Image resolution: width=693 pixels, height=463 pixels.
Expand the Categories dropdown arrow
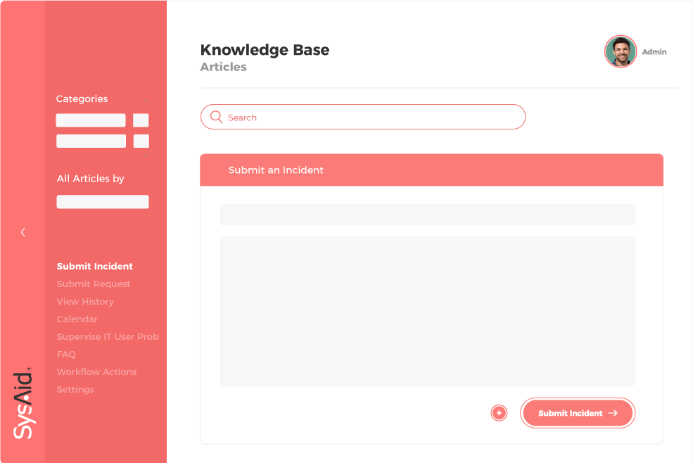146,101
